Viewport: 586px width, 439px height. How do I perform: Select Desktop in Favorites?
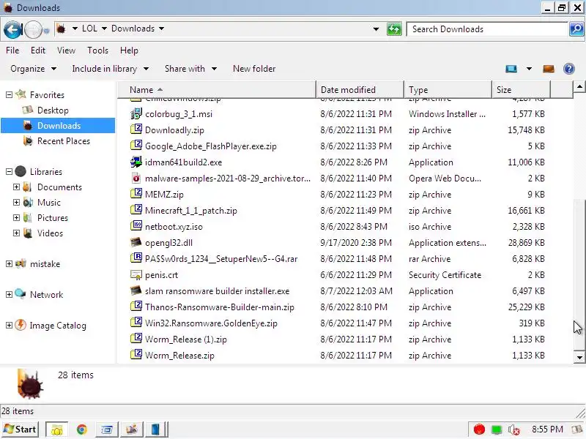pyautogui.click(x=53, y=110)
